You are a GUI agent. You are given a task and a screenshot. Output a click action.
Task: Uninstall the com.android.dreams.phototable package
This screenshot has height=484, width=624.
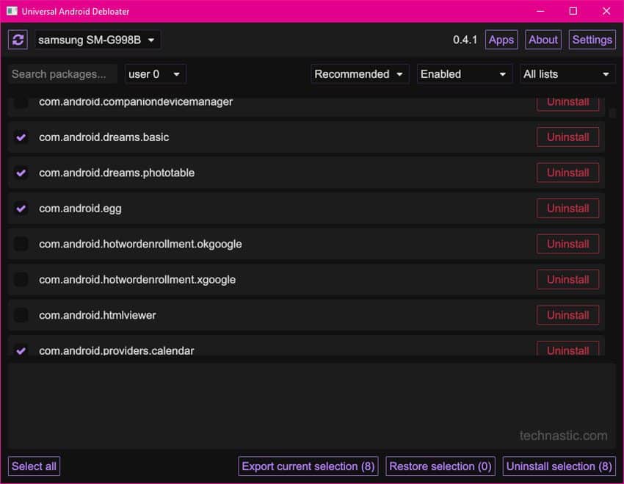[567, 173]
